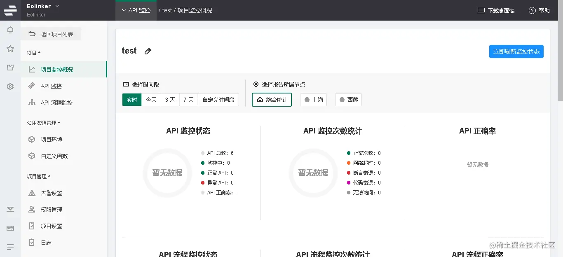Select the 西藏 node

(348, 100)
